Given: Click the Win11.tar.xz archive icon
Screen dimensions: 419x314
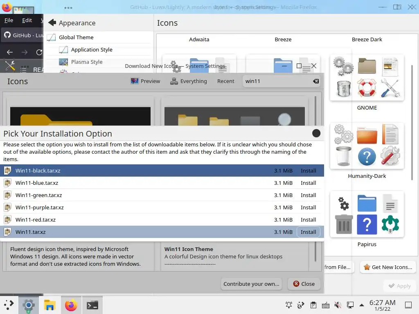Looking at the screenshot, I should (x=8, y=232).
